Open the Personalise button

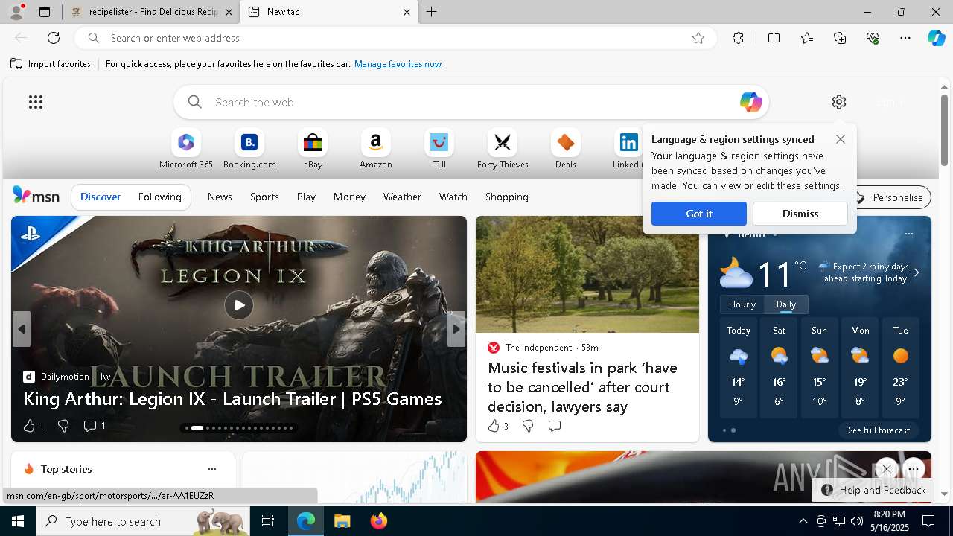pos(890,197)
